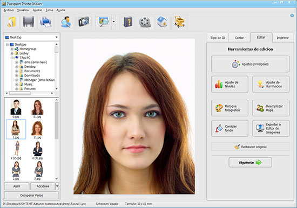
Task: Click the shopping cart order icon
Action: tap(179, 22)
